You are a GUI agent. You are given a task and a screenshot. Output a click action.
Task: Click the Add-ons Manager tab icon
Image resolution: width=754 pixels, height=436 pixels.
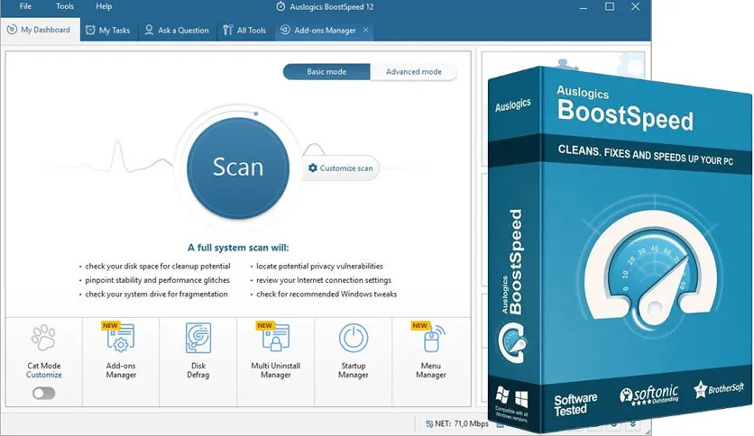click(285, 30)
